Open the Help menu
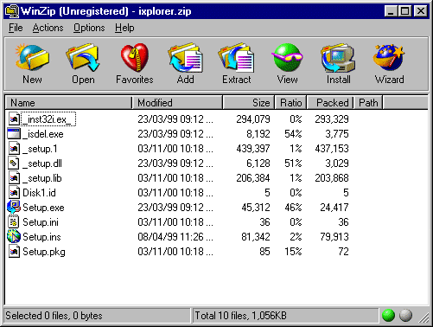433x327 pixels. pyautogui.click(x=124, y=28)
